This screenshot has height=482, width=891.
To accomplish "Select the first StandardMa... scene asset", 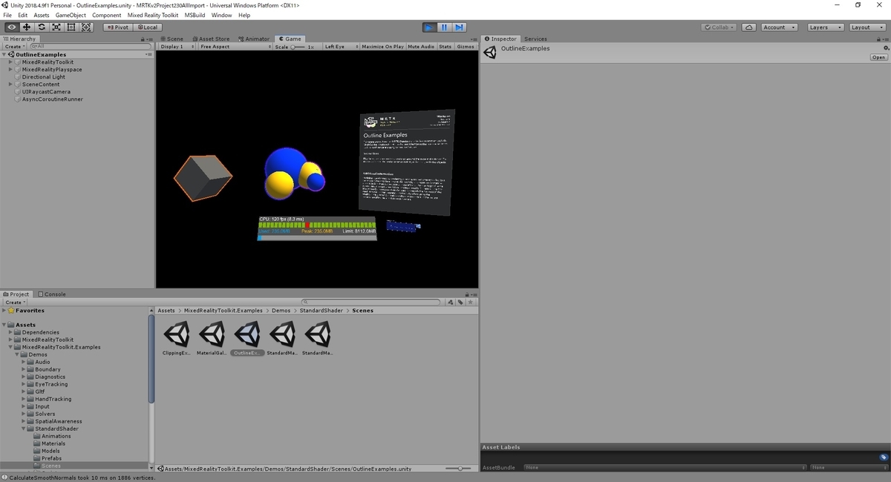I will click(282, 338).
